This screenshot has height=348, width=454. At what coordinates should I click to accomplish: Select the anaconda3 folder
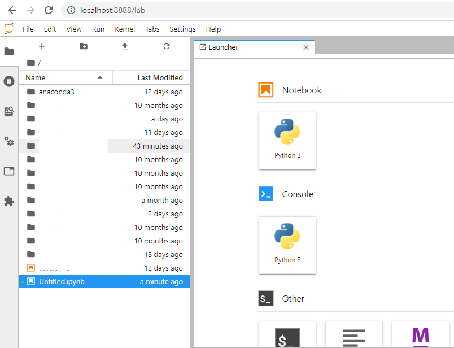[104, 92]
